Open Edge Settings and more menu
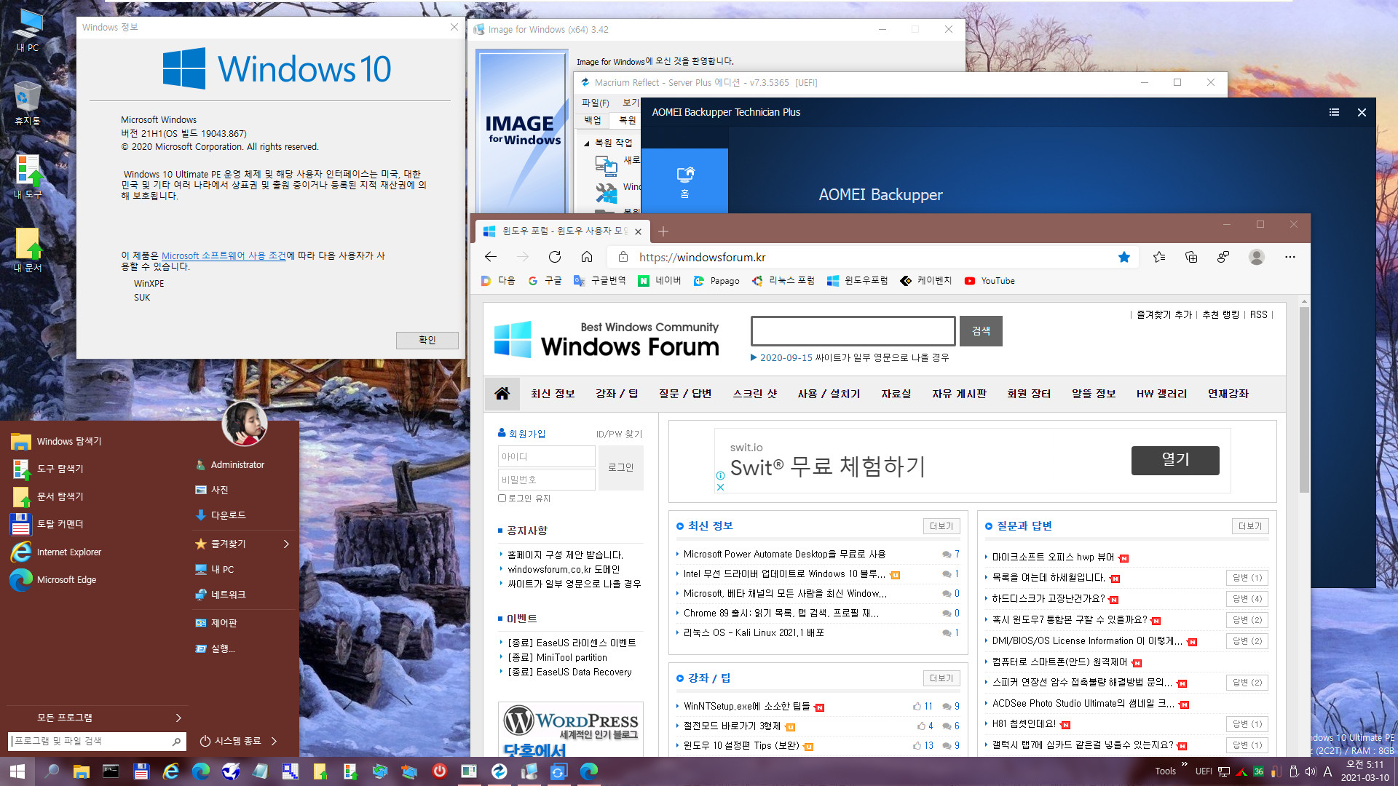Viewport: 1398px width, 786px height. click(1290, 257)
